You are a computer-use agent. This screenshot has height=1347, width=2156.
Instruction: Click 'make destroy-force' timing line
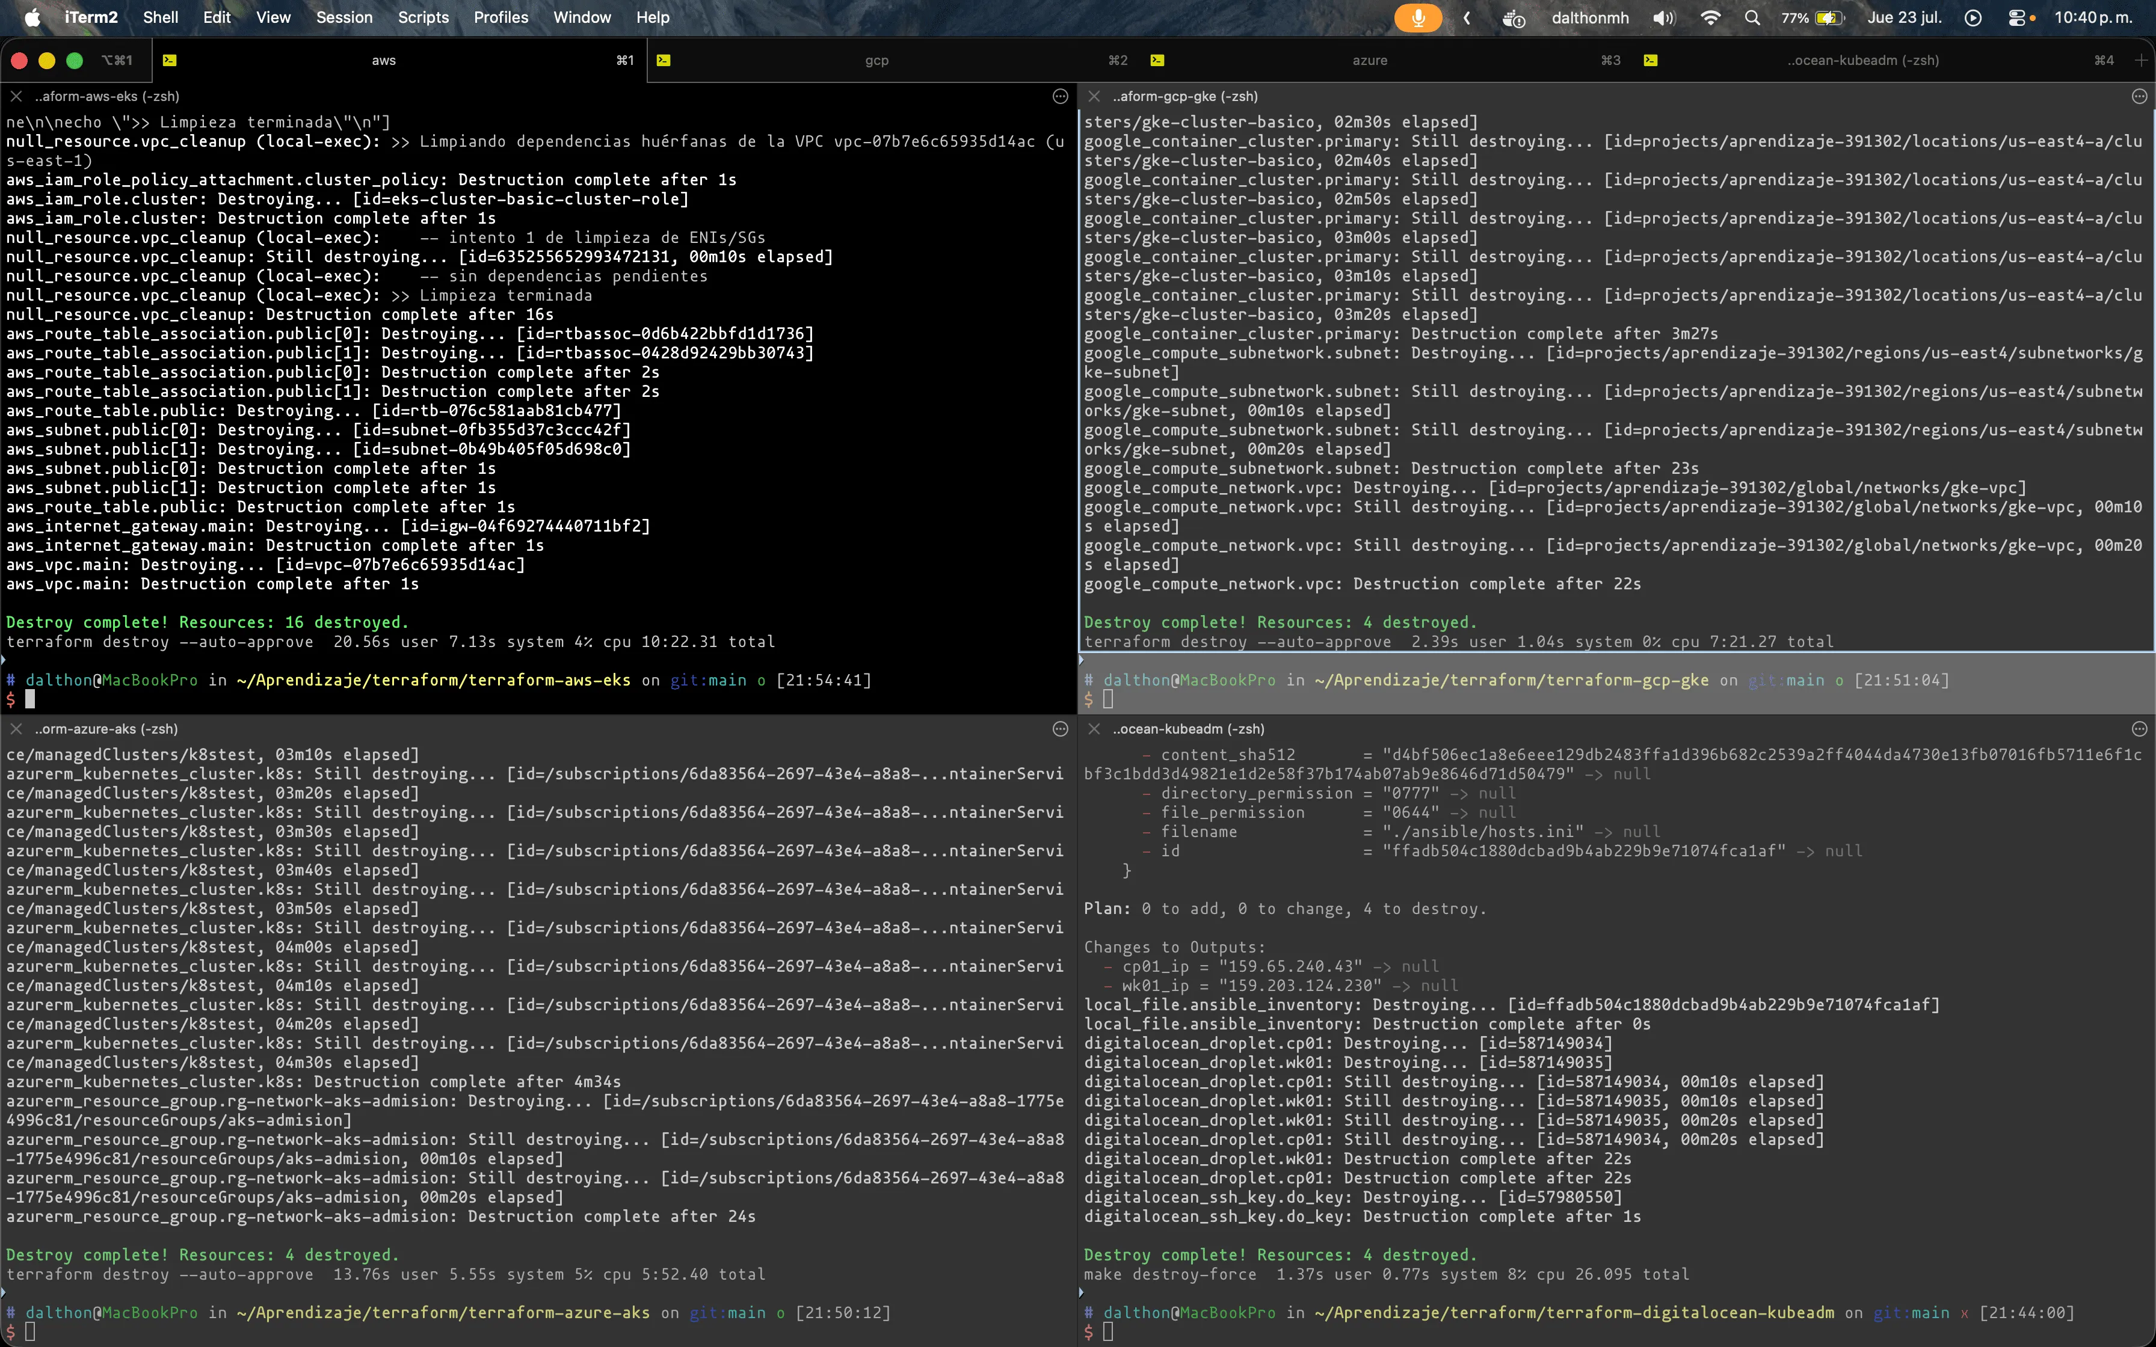(1386, 1274)
